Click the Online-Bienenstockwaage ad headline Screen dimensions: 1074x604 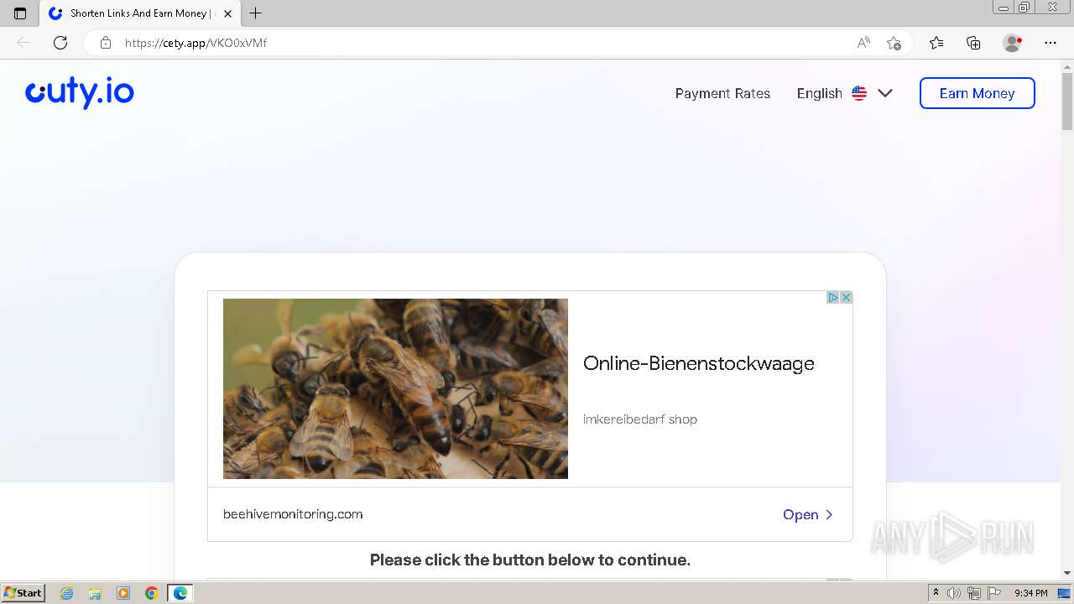coord(699,363)
